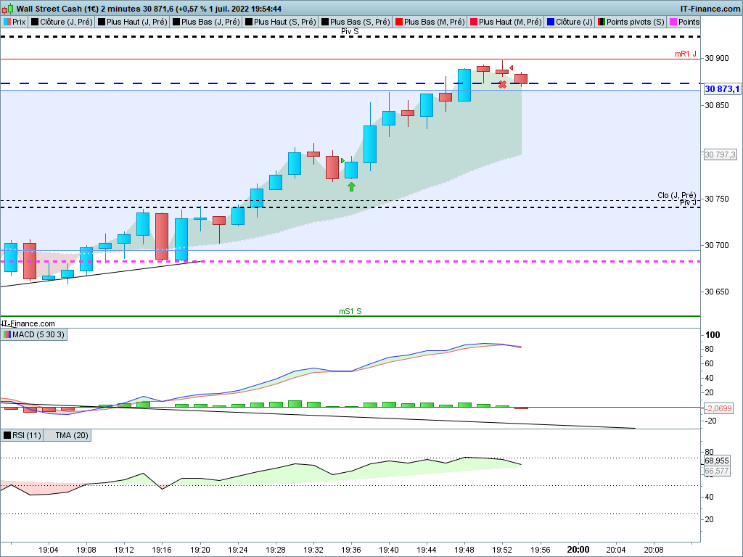Click the 19:04 time axis label
Viewport: 743px width, 557px height.
click(49, 550)
